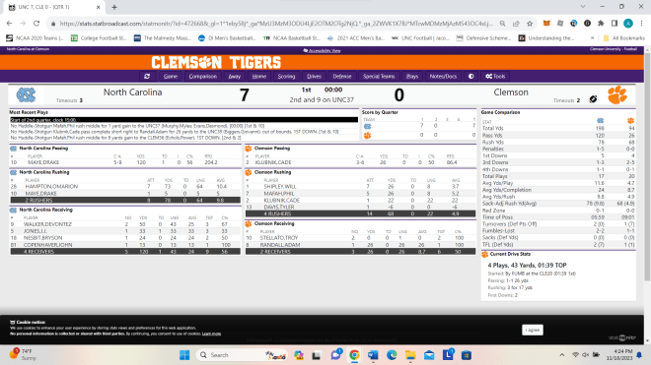Open File Explorer from the taskbar
The height and width of the screenshot is (365, 651).
pyautogui.click(x=410, y=355)
